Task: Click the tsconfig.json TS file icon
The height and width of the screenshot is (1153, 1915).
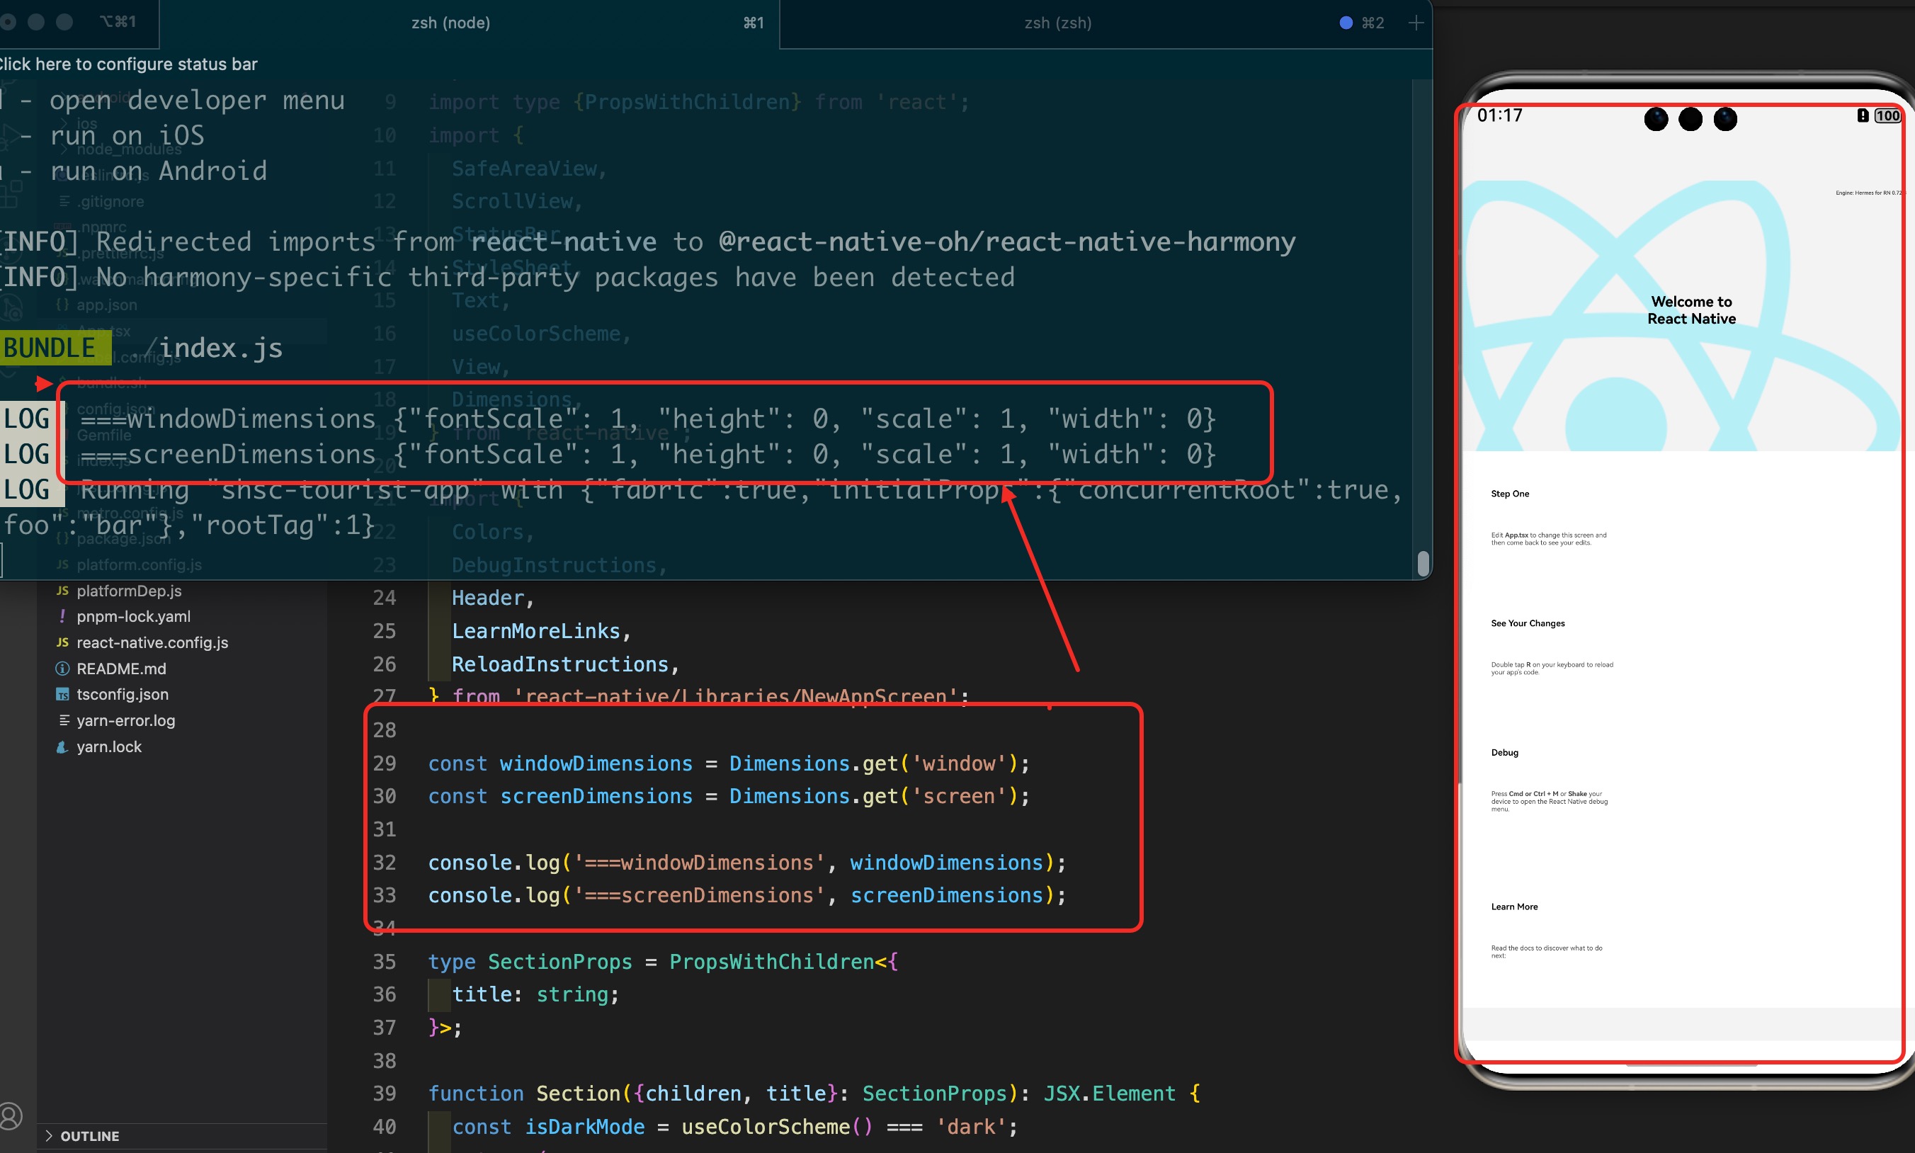Action: coord(62,695)
